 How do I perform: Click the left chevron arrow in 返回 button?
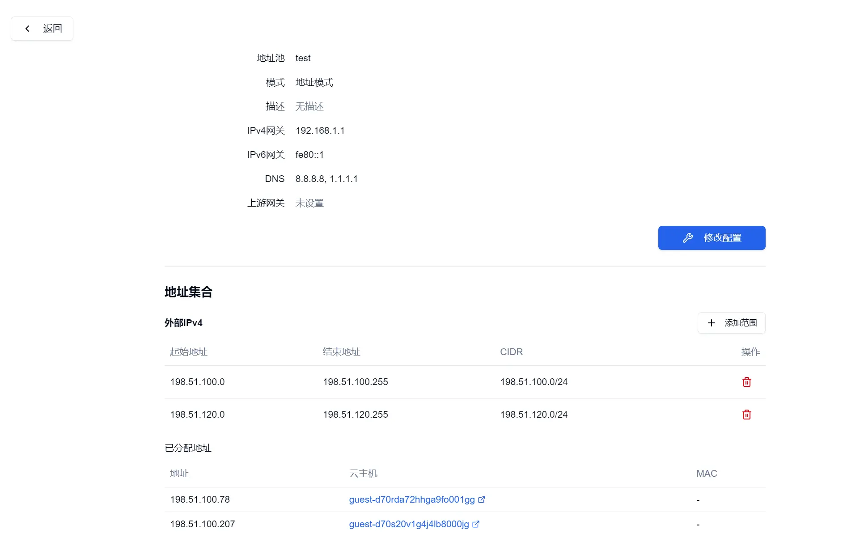pyautogui.click(x=28, y=28)
